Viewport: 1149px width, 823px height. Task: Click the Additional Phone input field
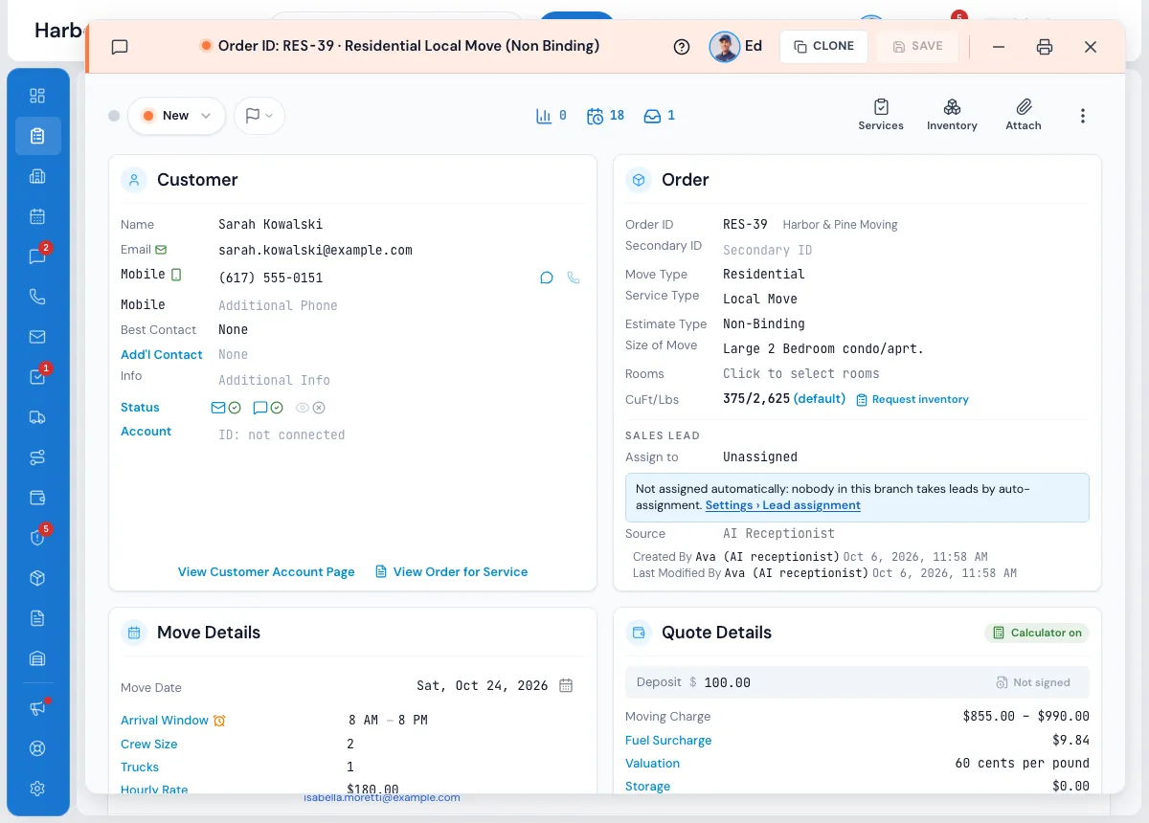(278, 305)
